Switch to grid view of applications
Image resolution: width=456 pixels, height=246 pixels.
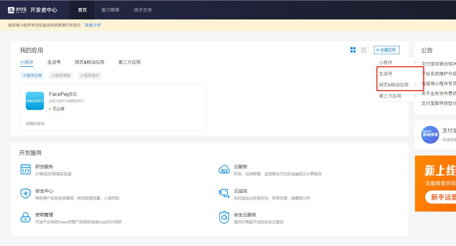coord(353,50)
